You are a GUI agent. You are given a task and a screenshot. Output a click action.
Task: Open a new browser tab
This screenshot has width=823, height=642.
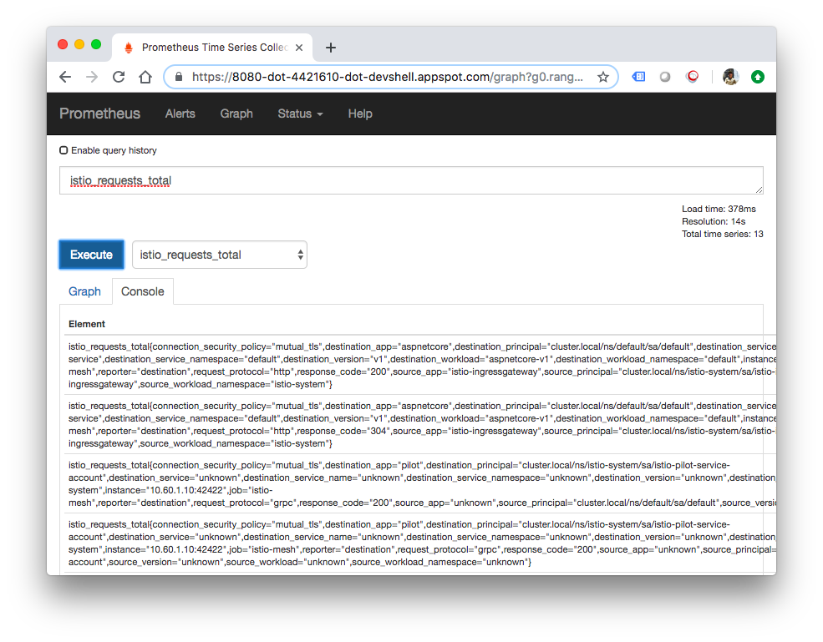330,48
